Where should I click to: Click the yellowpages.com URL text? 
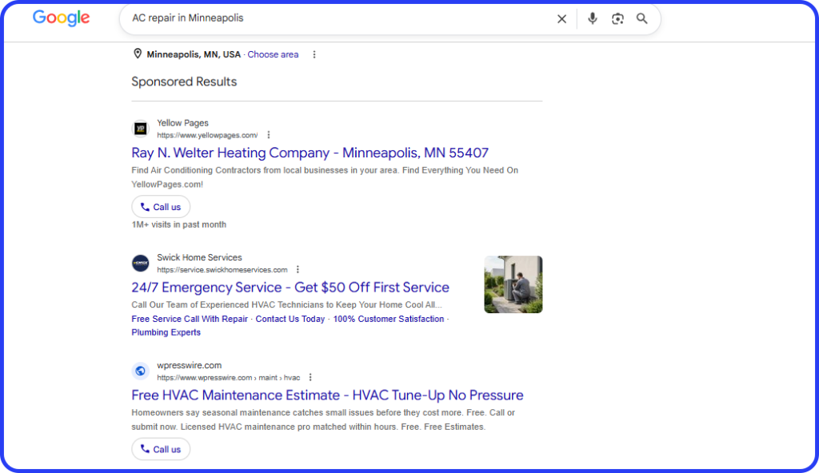[x=207, y=135]
